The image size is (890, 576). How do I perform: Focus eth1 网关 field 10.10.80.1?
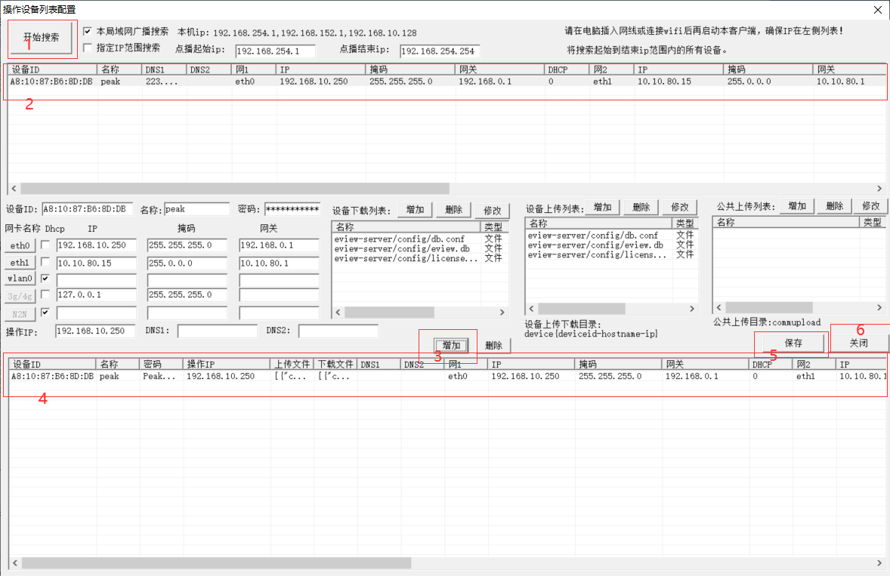pos(280,263)
